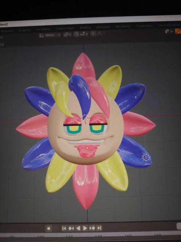
Task: Open the UV Editing workspace tab
Action: [43, 29]
